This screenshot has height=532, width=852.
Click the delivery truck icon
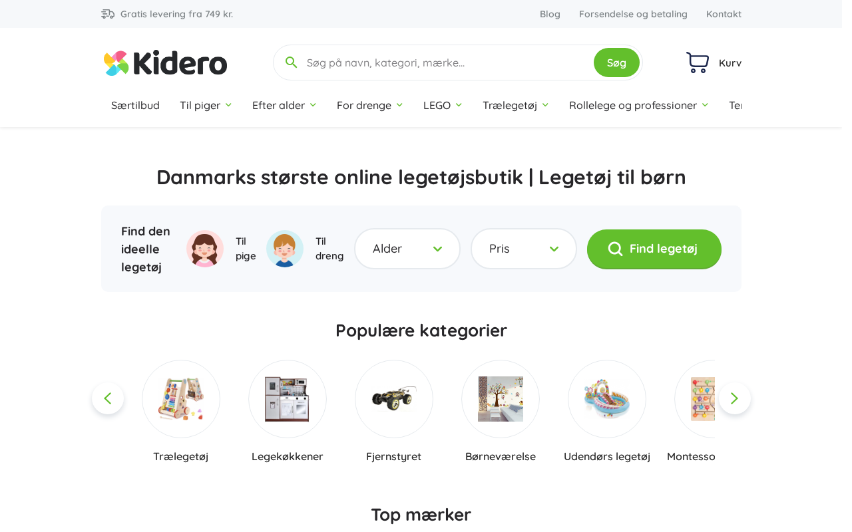click(x=108, y=14)
